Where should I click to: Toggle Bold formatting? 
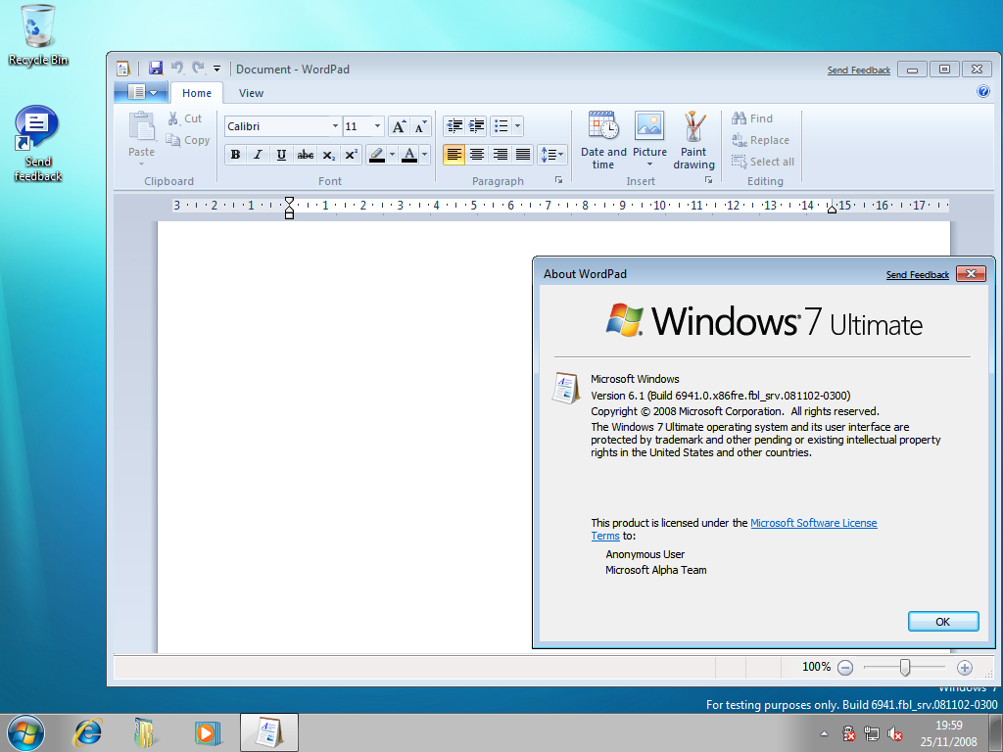click(x=235, y=155)
